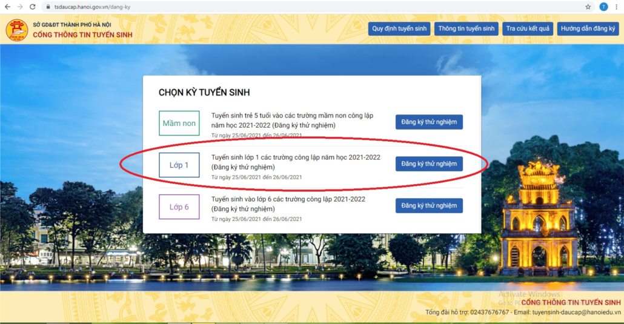Select the Lớp 6 level box
This screenshot has height=324, width=624.
click(x=179, y=207)
